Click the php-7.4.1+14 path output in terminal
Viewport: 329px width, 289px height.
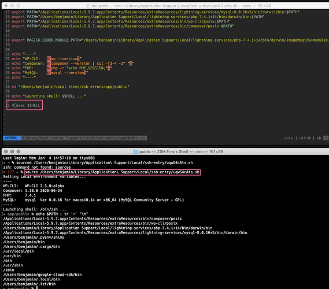click(x=108, y=228)
